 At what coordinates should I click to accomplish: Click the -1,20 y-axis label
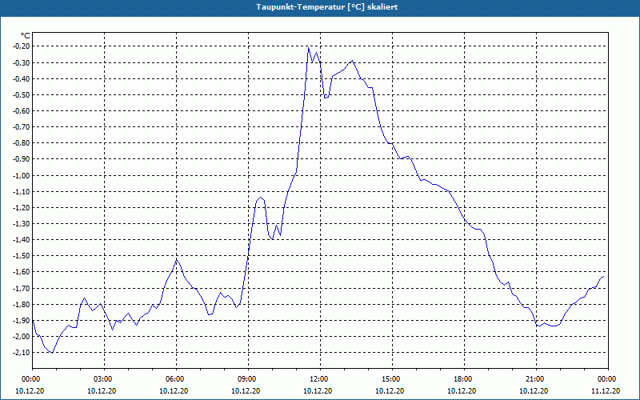(x=22, y=208)
